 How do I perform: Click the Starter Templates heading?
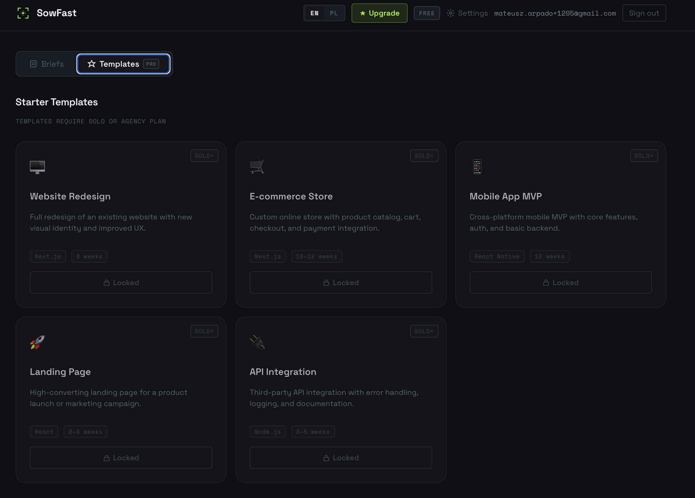coord(57,102)
